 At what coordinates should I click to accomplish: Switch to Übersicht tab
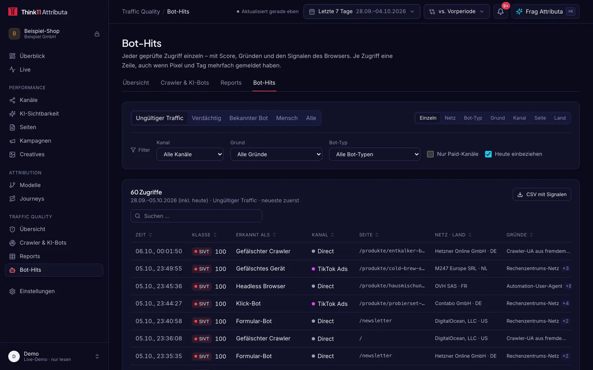click(x=136, y=83)
